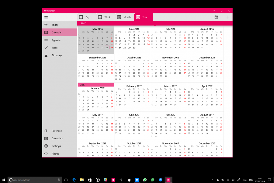274x183 pixels.
Task: Launch Microsoft Edge from the taskbar
Action: [74, 180]
